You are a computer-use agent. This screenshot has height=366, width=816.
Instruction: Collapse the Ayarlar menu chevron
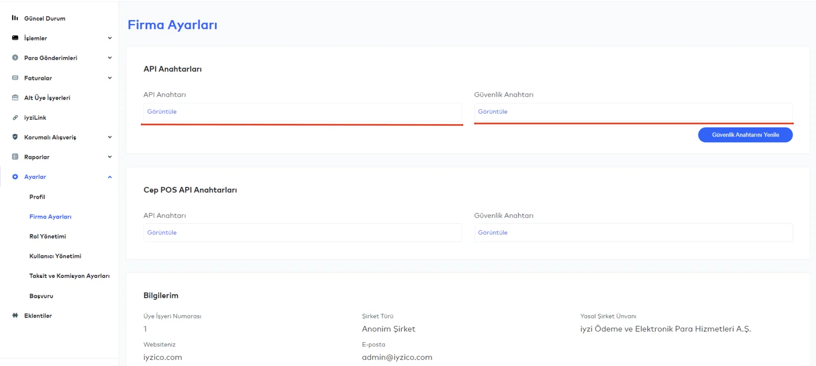(110, 177)
